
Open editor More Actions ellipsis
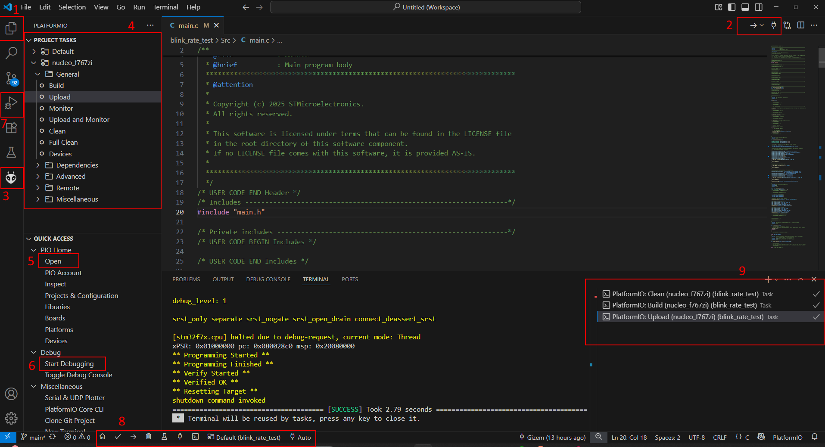(x=814, y=25)
